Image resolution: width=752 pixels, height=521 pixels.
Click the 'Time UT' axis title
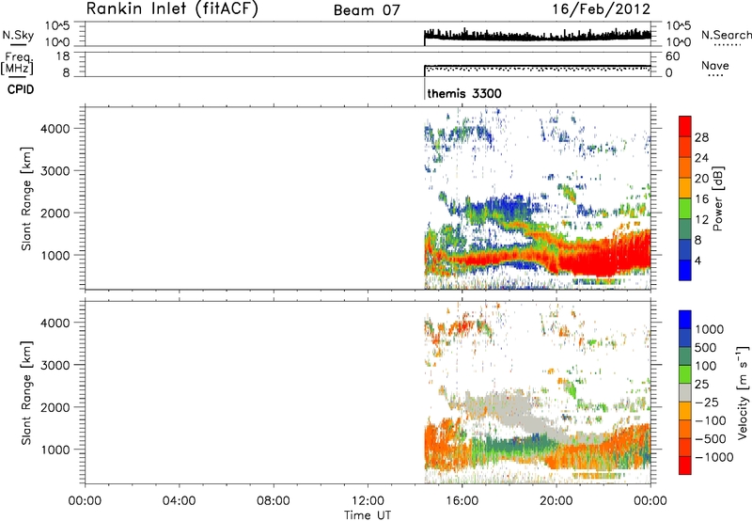point(368,515)
